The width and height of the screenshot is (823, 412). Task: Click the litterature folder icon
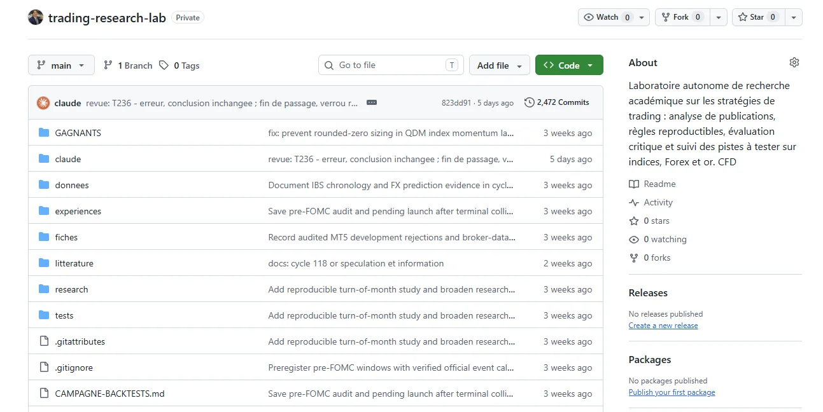point(44,263)
